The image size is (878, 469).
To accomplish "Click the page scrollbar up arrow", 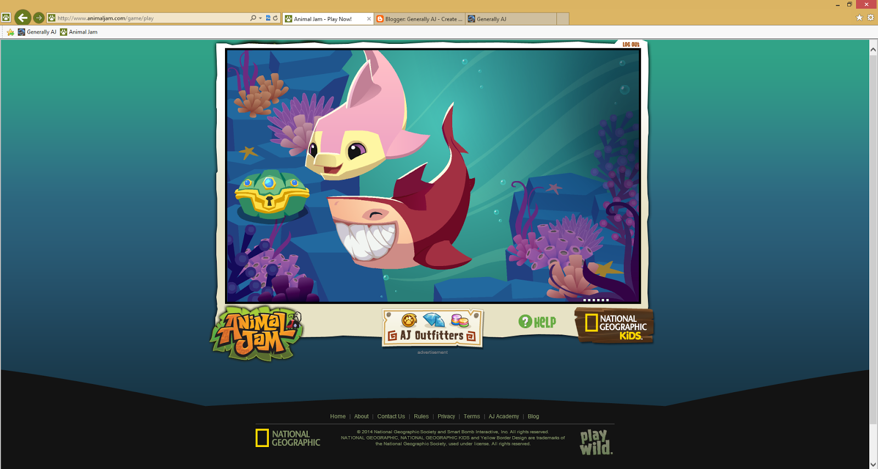I will click(x=873, y=49).
